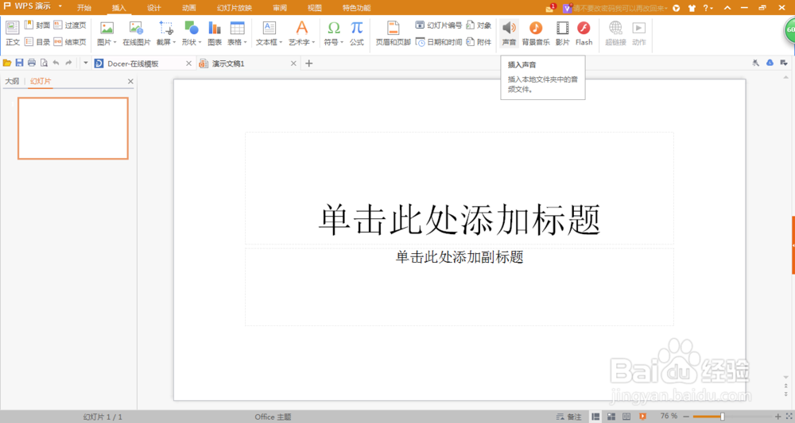Insert a 结束页 ending page
795x423 pixels.
click(70, 42)
